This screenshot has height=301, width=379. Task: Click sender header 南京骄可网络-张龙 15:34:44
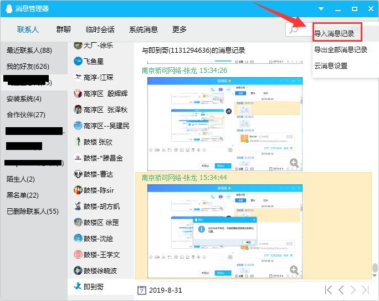(x=184, y=178)
